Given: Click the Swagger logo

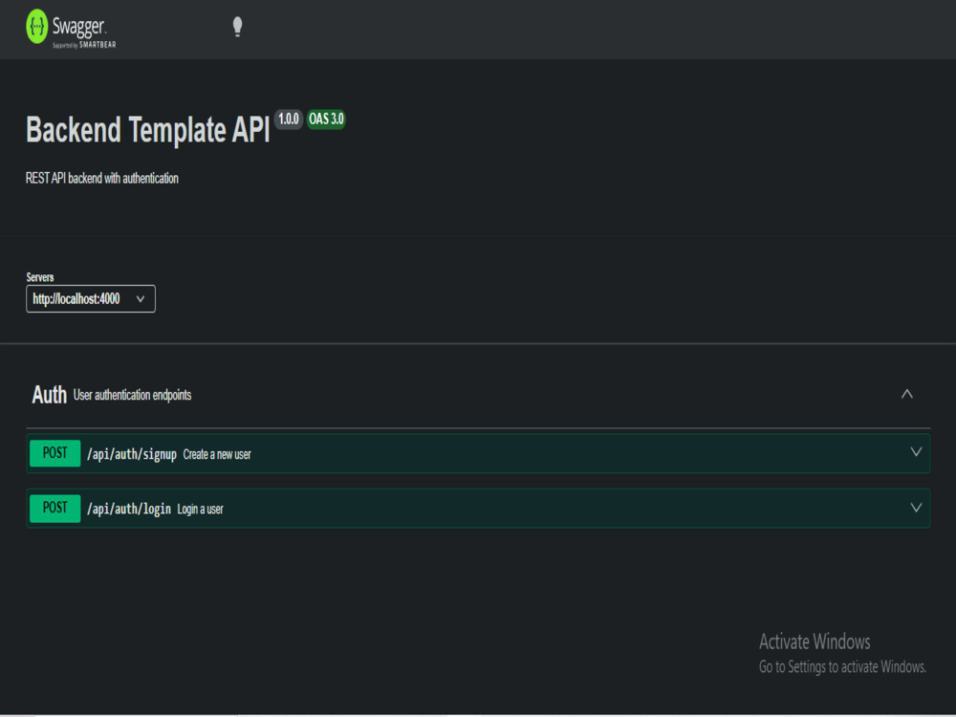Looking at the screenshot, I should [x=71, y=29].
